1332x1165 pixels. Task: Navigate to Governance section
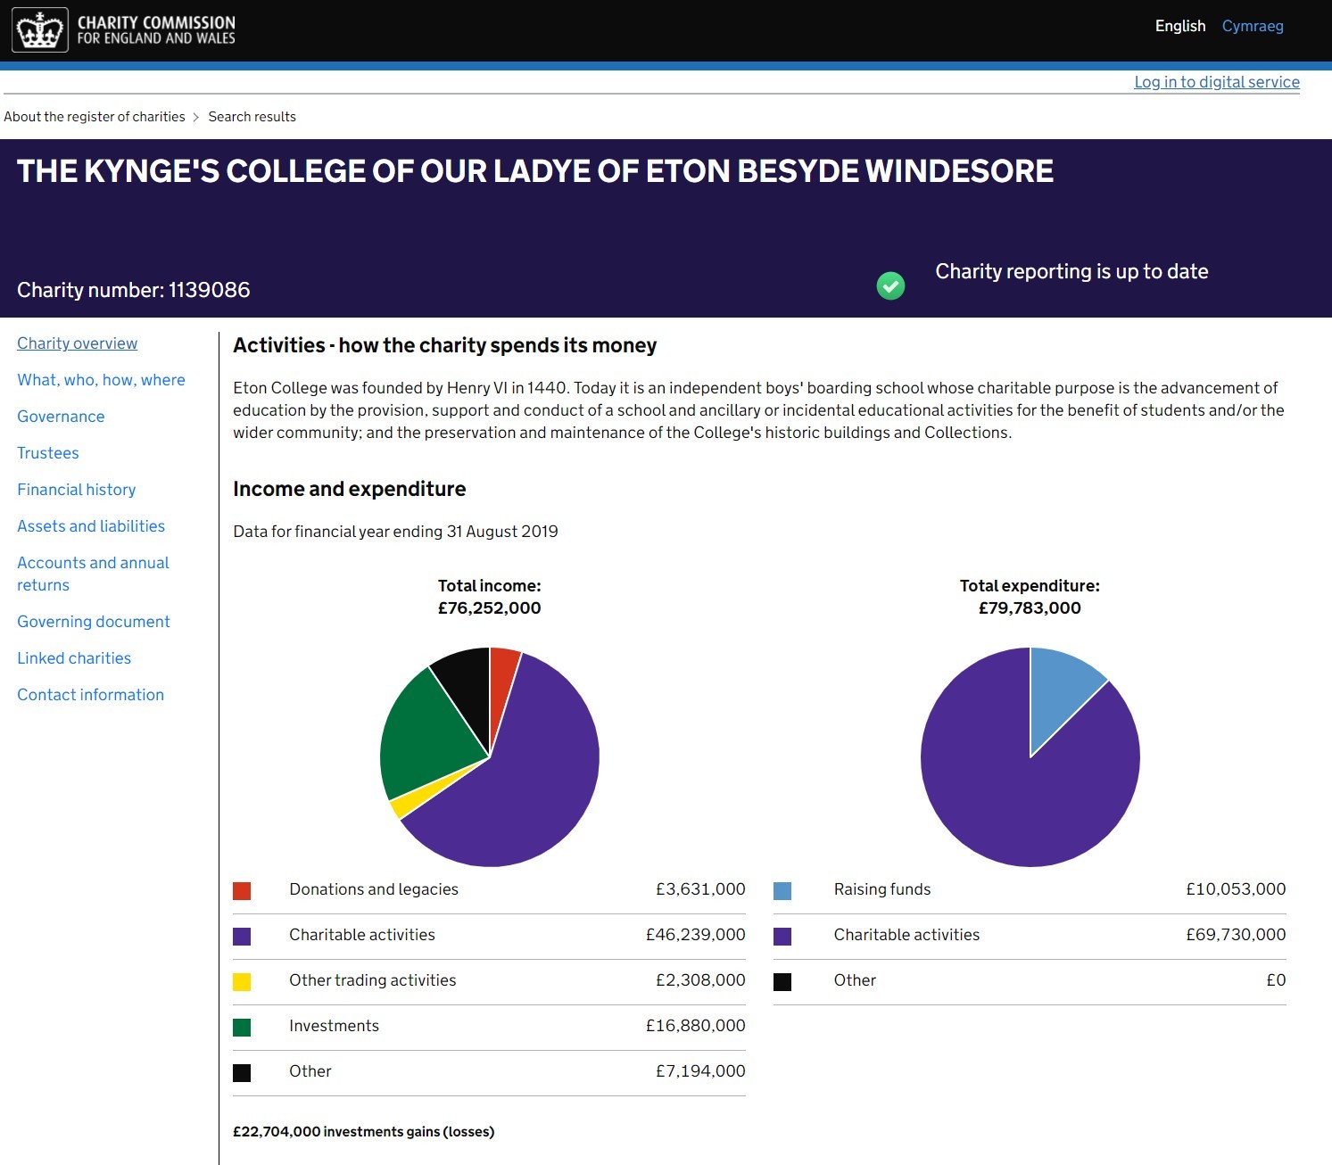click(61, 417)
